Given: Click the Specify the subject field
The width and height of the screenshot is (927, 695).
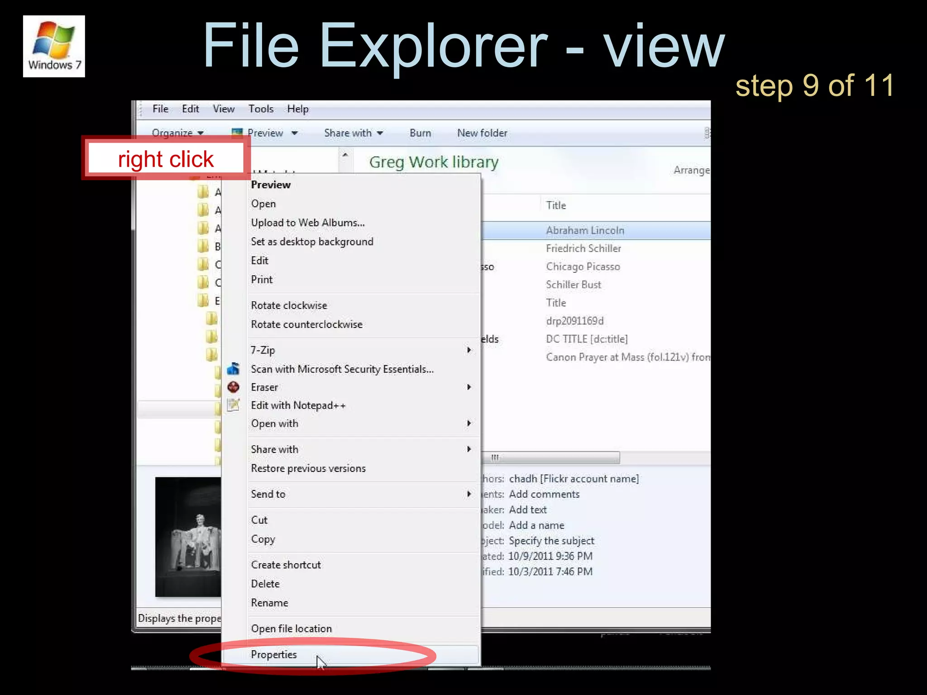Looking at the screenshot, I should click(x=551, y=541).
